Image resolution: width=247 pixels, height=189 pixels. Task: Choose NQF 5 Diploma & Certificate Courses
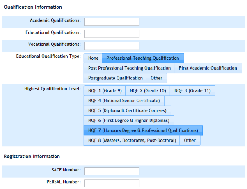(x=127, y=110)
